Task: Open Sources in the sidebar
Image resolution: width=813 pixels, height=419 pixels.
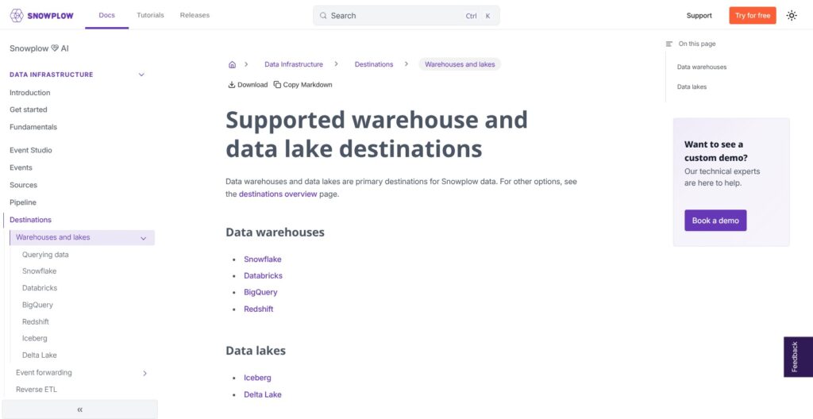Action: pyautogui.click(x=23, y=185)
